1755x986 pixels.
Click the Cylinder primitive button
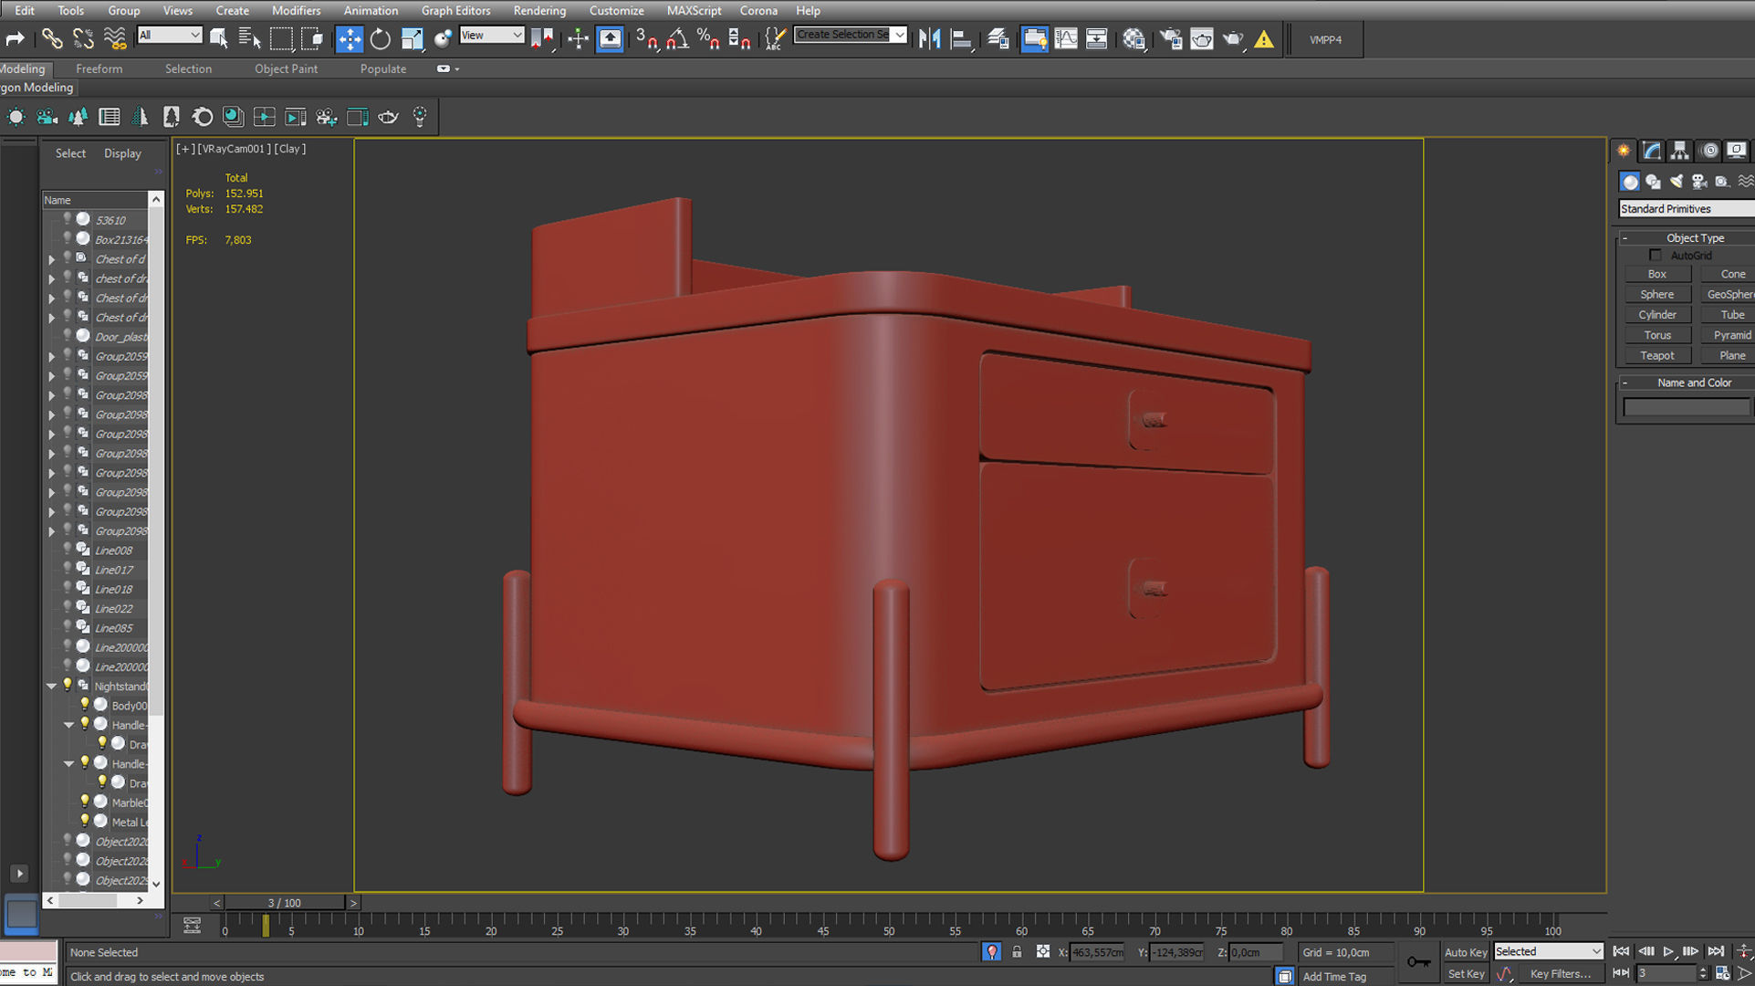(x=1657, y=314)
